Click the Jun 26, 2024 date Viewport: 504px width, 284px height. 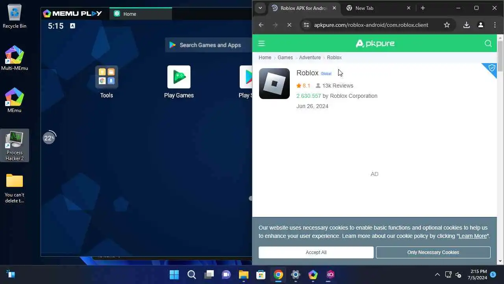click(312, 106)
